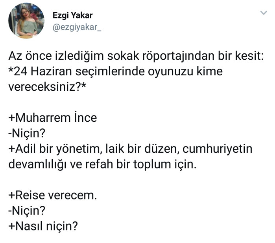Click the line starting 'devamlılığı ve refah'
This screenshot has height=243, width=275.
[x=102, y=164]
